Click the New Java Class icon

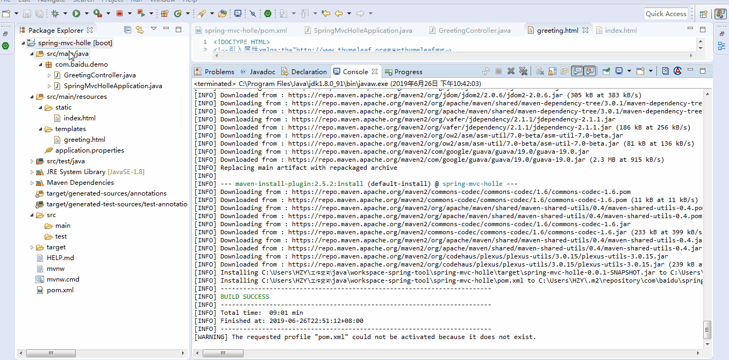[x=177, y=13]
